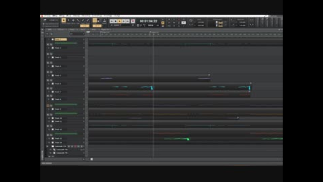Adjust Track 1 green volume slider
Viewport: 323px width, 182px height.
click(x=66, y=43)
